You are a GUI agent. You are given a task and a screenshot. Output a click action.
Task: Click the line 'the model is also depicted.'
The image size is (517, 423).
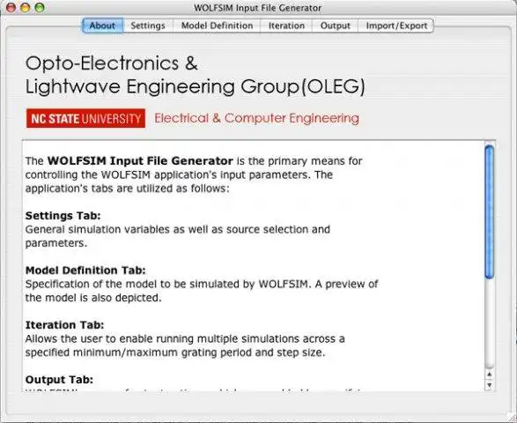coord(93,298)
